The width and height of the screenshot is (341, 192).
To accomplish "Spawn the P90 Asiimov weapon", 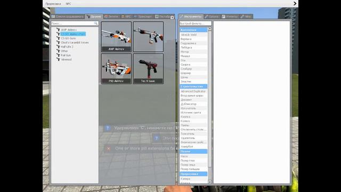I will click(x=116, y=69).
